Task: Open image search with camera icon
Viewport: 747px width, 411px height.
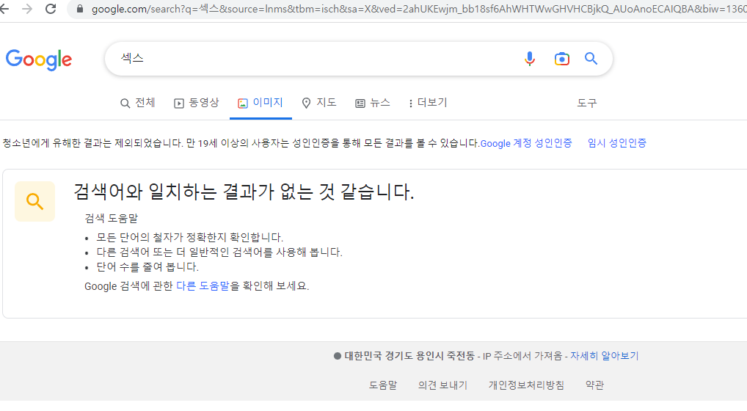Action: pos(561,59)
